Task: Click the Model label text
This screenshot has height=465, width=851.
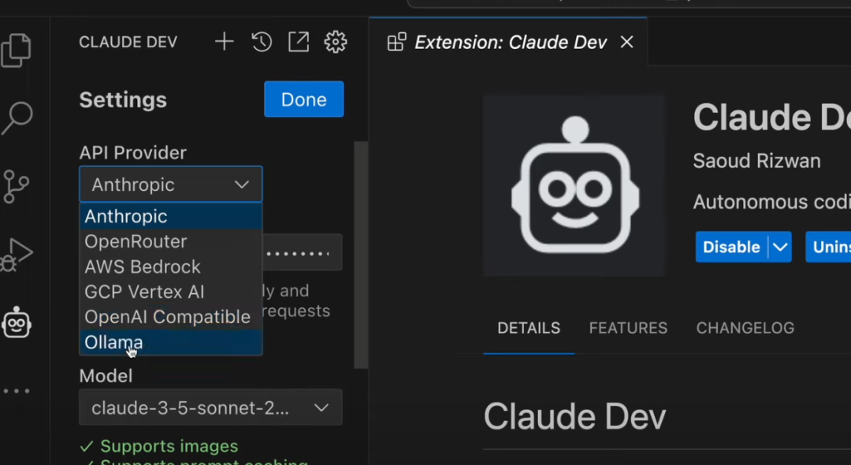Action: click(x=106, y=375)
